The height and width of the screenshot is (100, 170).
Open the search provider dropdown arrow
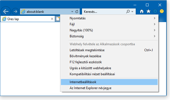132,11
